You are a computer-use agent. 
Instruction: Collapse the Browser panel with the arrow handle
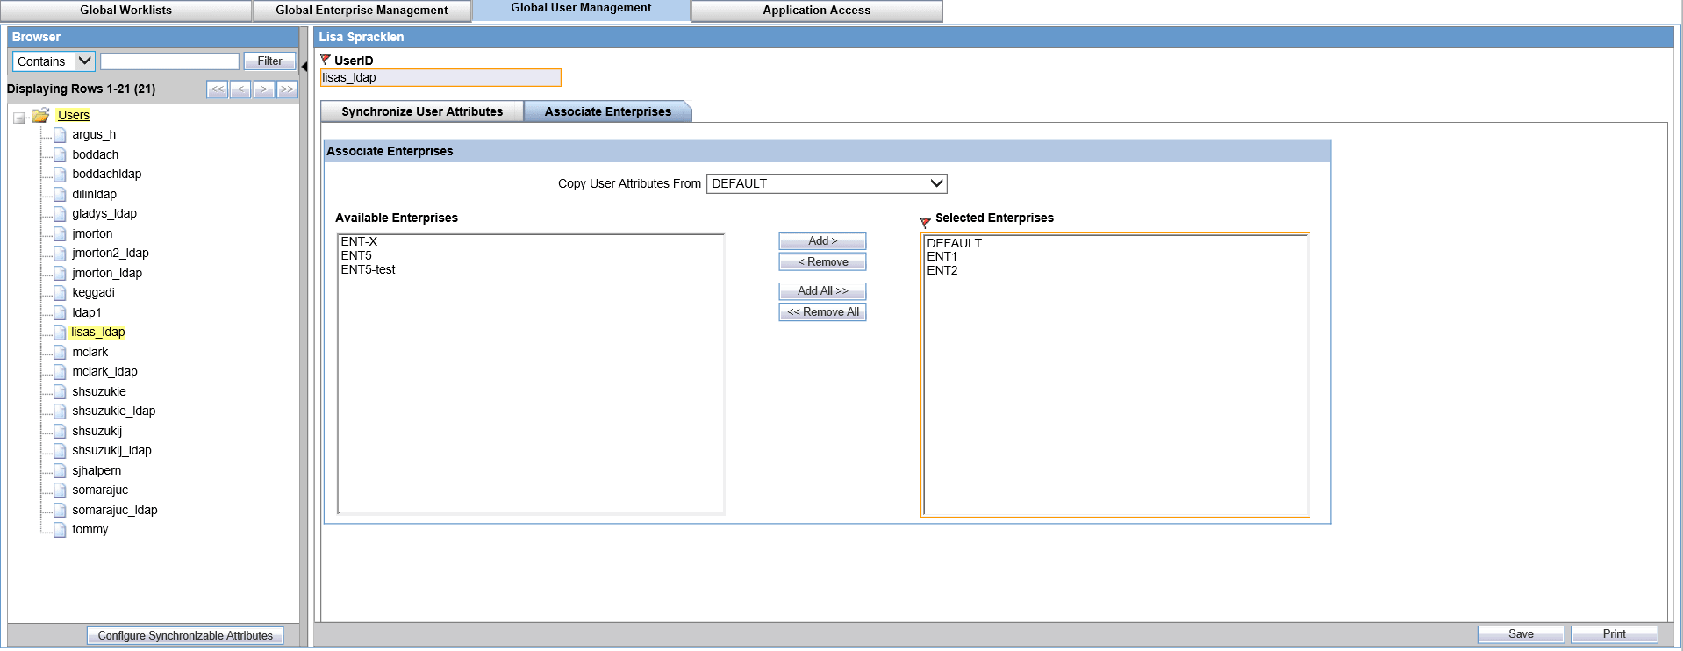tap(304, 67)
